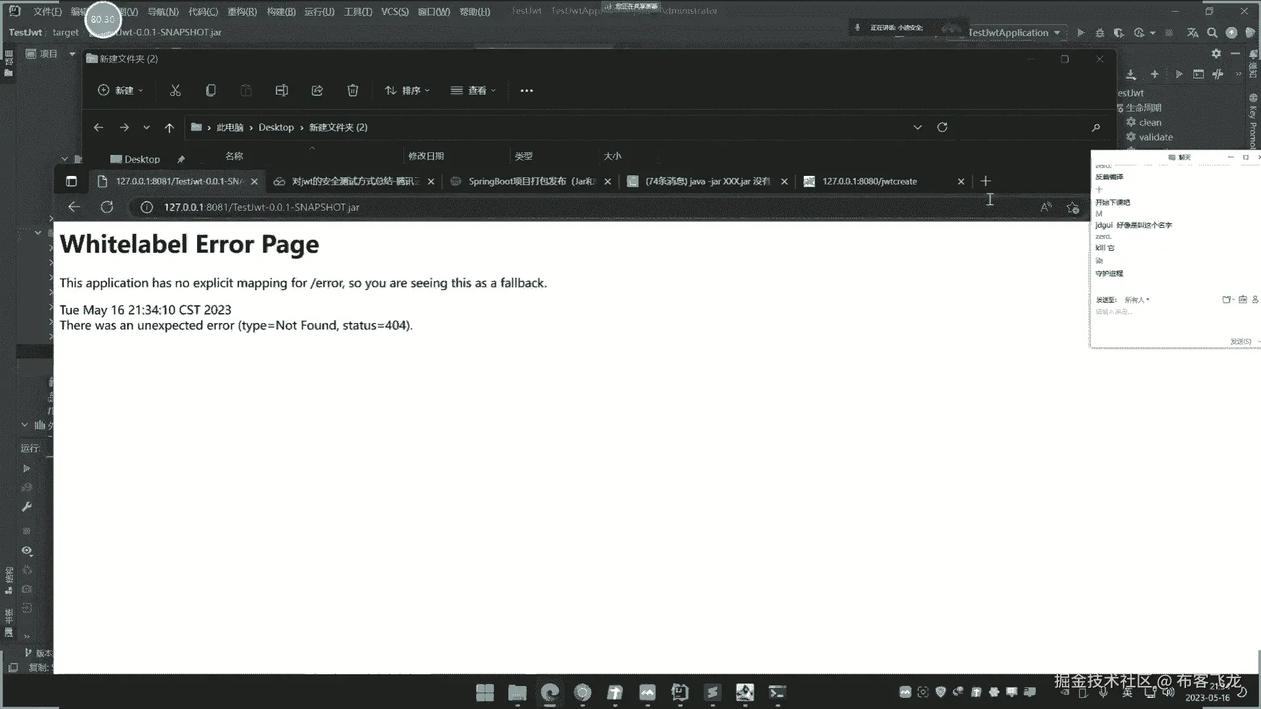
Task: Switch to the SpringBoot项目打包发布 tab
Action: (531, 181)
